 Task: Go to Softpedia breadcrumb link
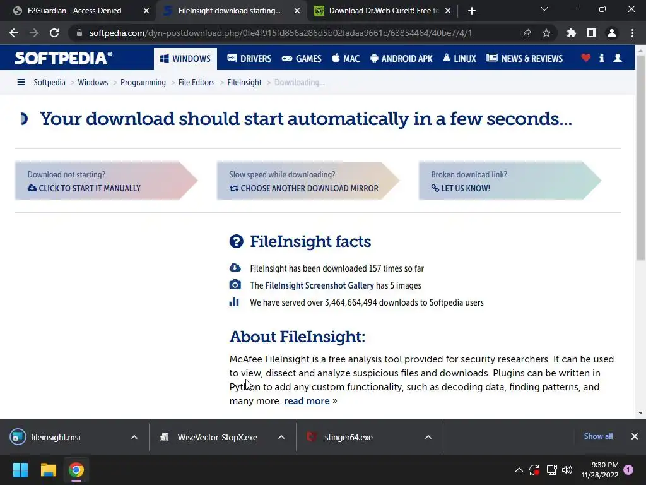tap(49, 82)
